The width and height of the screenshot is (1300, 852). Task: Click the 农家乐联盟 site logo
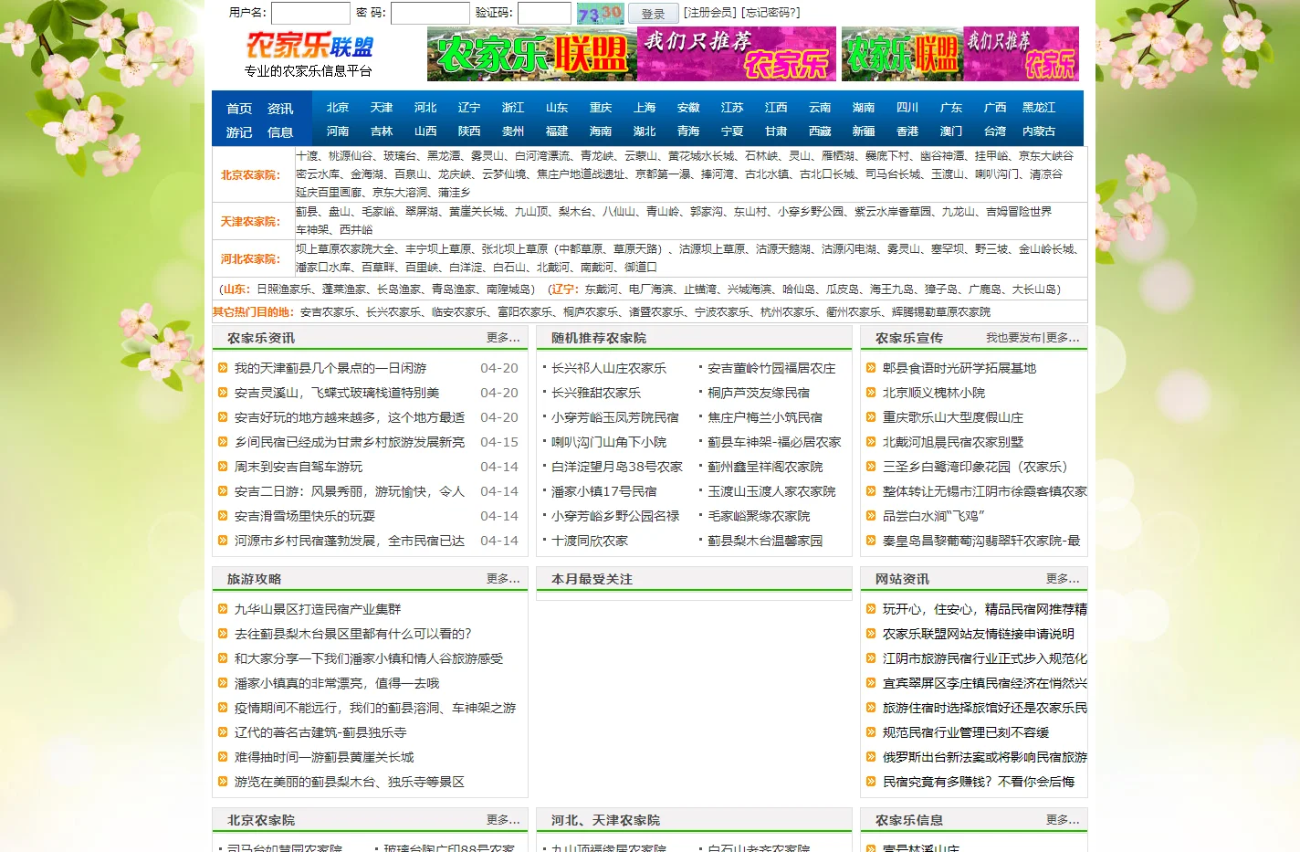coord(309,47)
